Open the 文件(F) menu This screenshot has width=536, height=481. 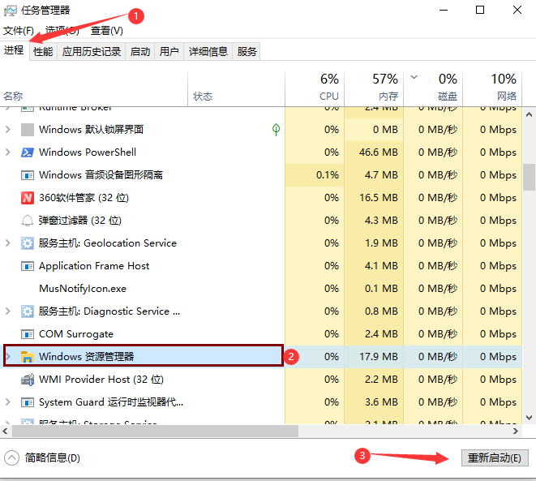coord(18,31)
